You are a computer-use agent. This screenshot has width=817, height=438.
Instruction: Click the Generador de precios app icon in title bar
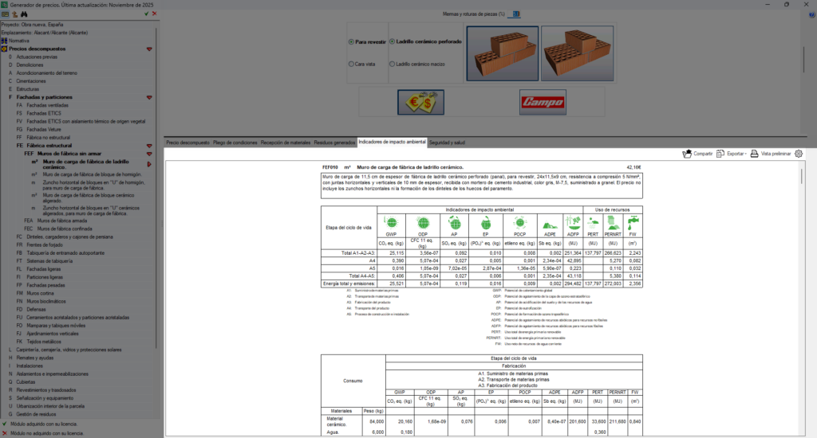pos(5,4)
